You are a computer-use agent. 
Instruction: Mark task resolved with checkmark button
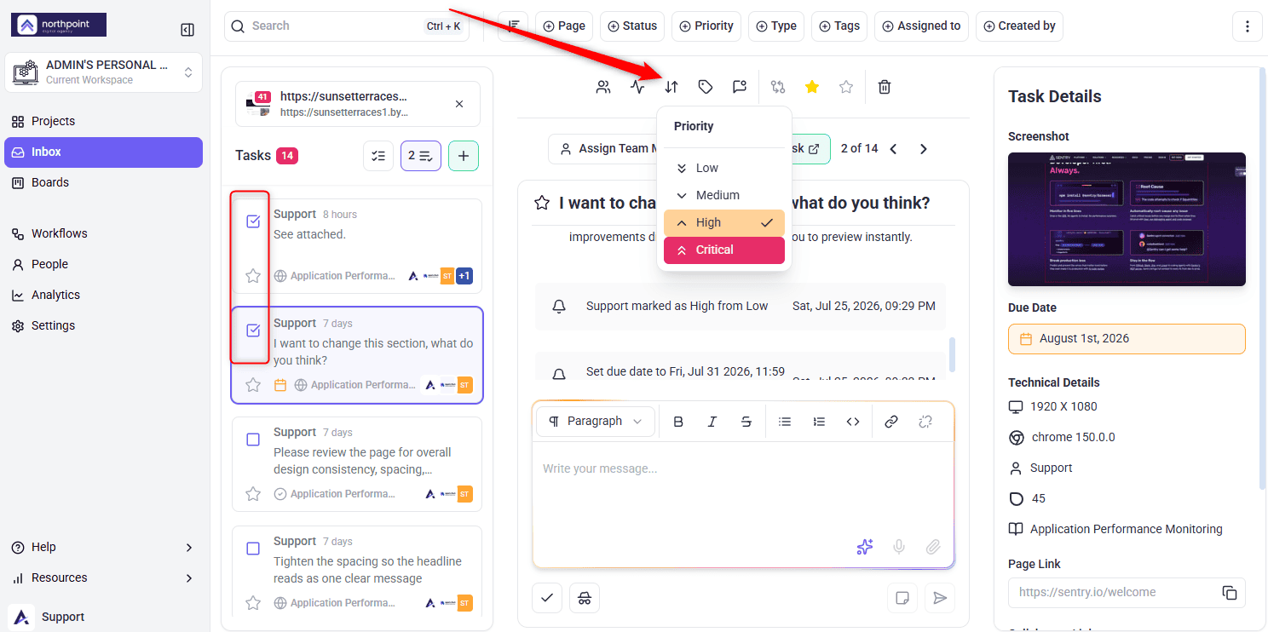pos(547,598)
